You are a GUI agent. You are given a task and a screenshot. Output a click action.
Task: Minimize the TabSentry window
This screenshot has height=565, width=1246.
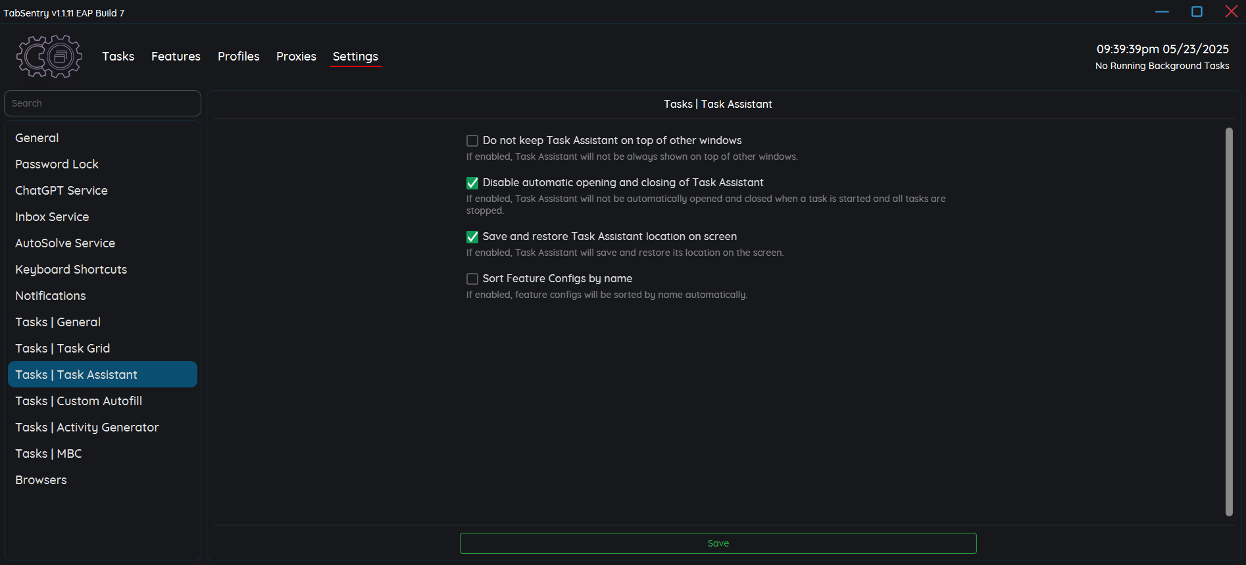click(1162, 12)
